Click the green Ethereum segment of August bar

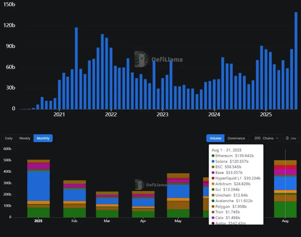(x=285, y=209)
